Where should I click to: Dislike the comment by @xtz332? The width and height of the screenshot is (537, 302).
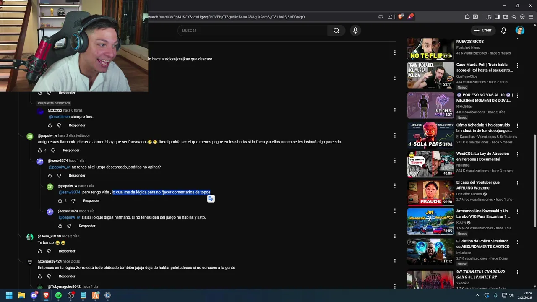[59, 125]
